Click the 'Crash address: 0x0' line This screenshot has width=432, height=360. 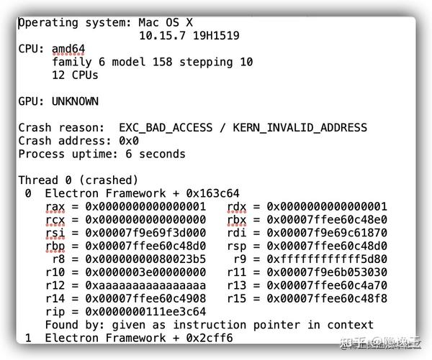[x=78, y=141]
